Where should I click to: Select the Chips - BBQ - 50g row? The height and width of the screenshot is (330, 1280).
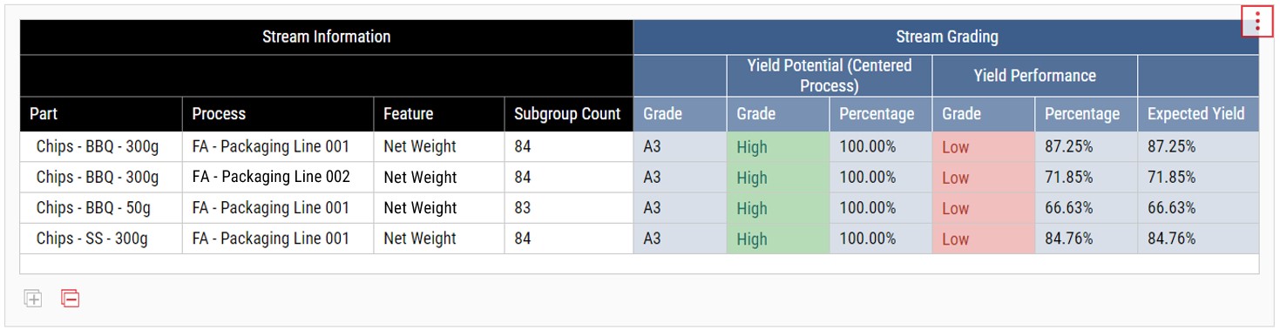pyautogui.click(x=640, y=208)
